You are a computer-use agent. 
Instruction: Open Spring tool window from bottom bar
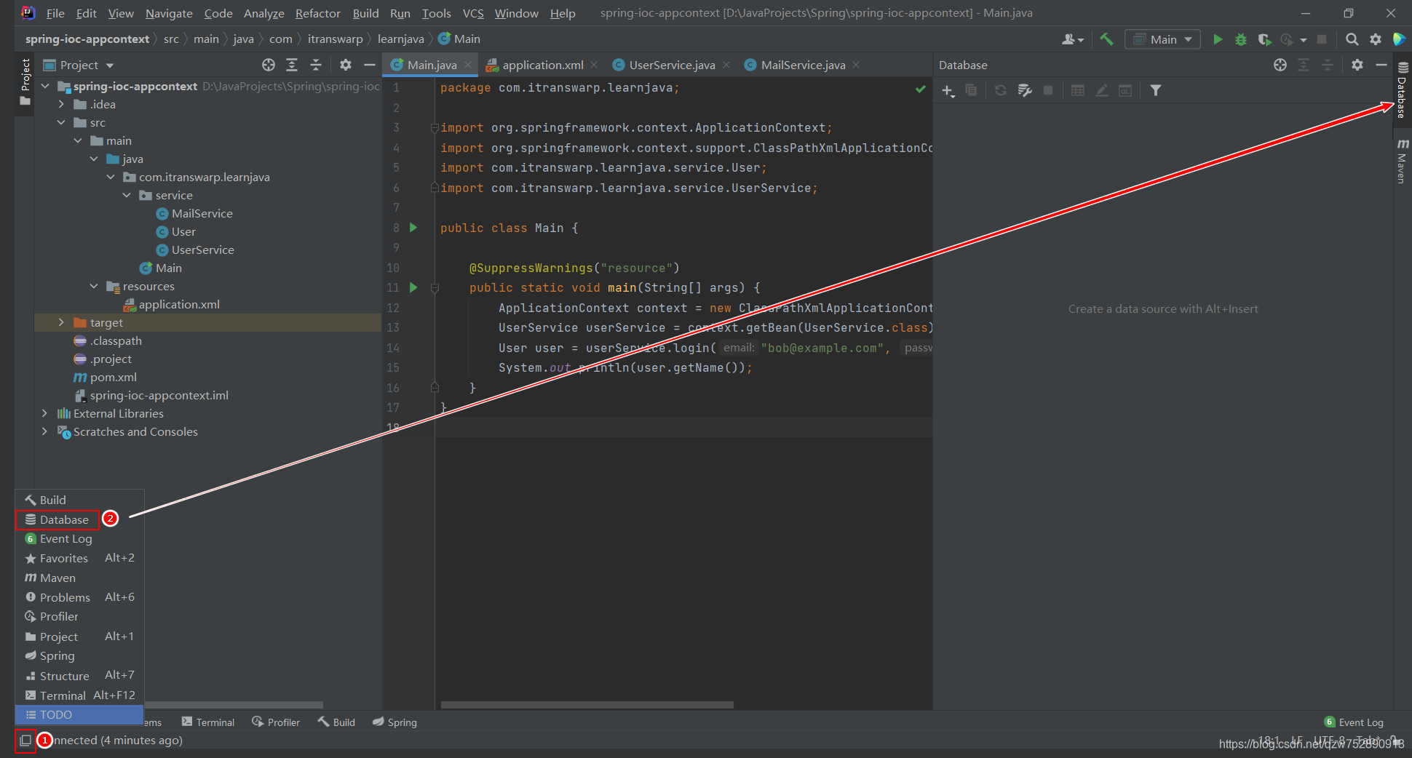(394, 722)
